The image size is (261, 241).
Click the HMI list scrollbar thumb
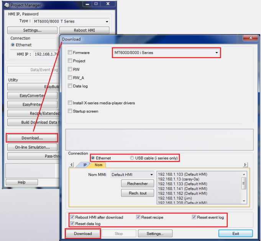tap(244, 183)
